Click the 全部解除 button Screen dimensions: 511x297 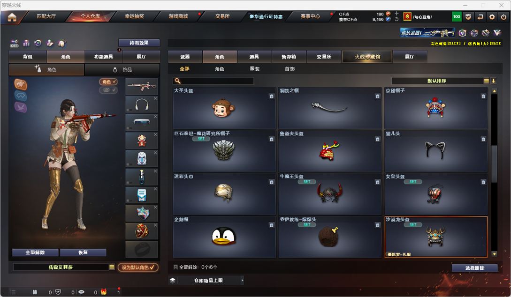[x=35, y=252]
